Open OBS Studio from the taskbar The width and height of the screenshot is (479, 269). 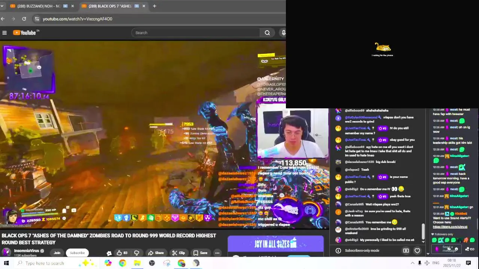click(152, 263)
